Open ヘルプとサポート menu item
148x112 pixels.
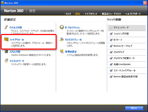[133, 14]
